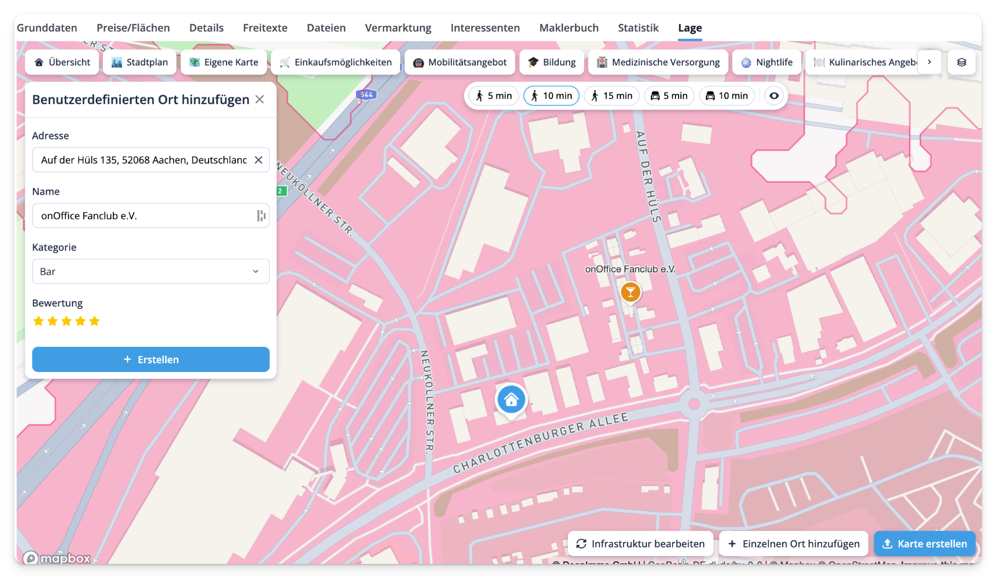The image size is (996, 578).
Task: Select 15 min walking range
Action: [612, 96]
